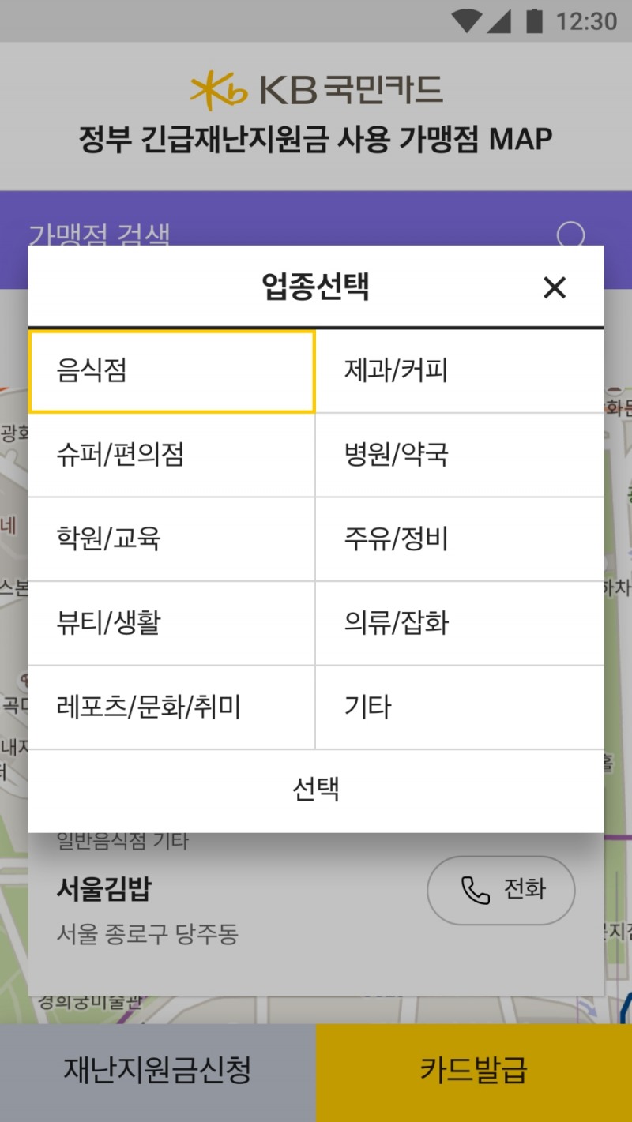Click the Wi-Fi icon in status bar
Viewport: 632px width, 1122px height.
point(465,21)
